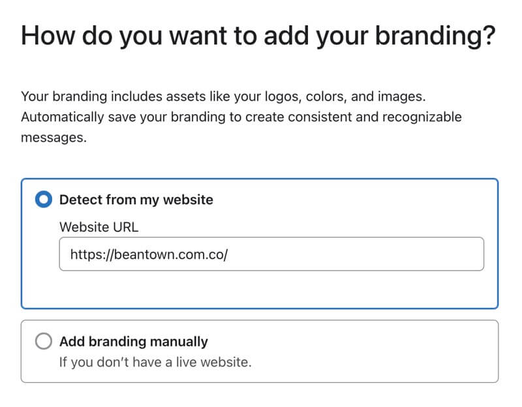Click empty right side of Add branding manually card
This screenshot has width=522, height=407.
[391, 351]
